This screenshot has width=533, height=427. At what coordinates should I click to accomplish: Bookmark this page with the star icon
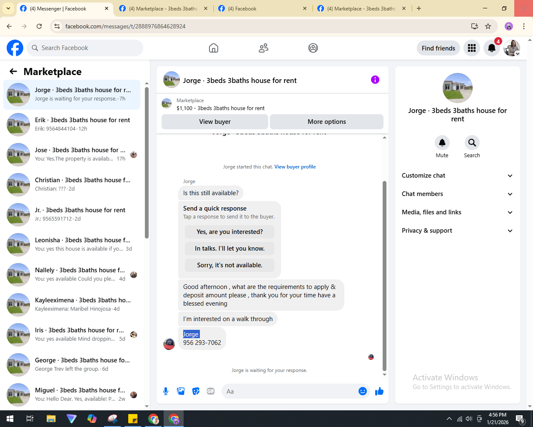tap(488, 26)
